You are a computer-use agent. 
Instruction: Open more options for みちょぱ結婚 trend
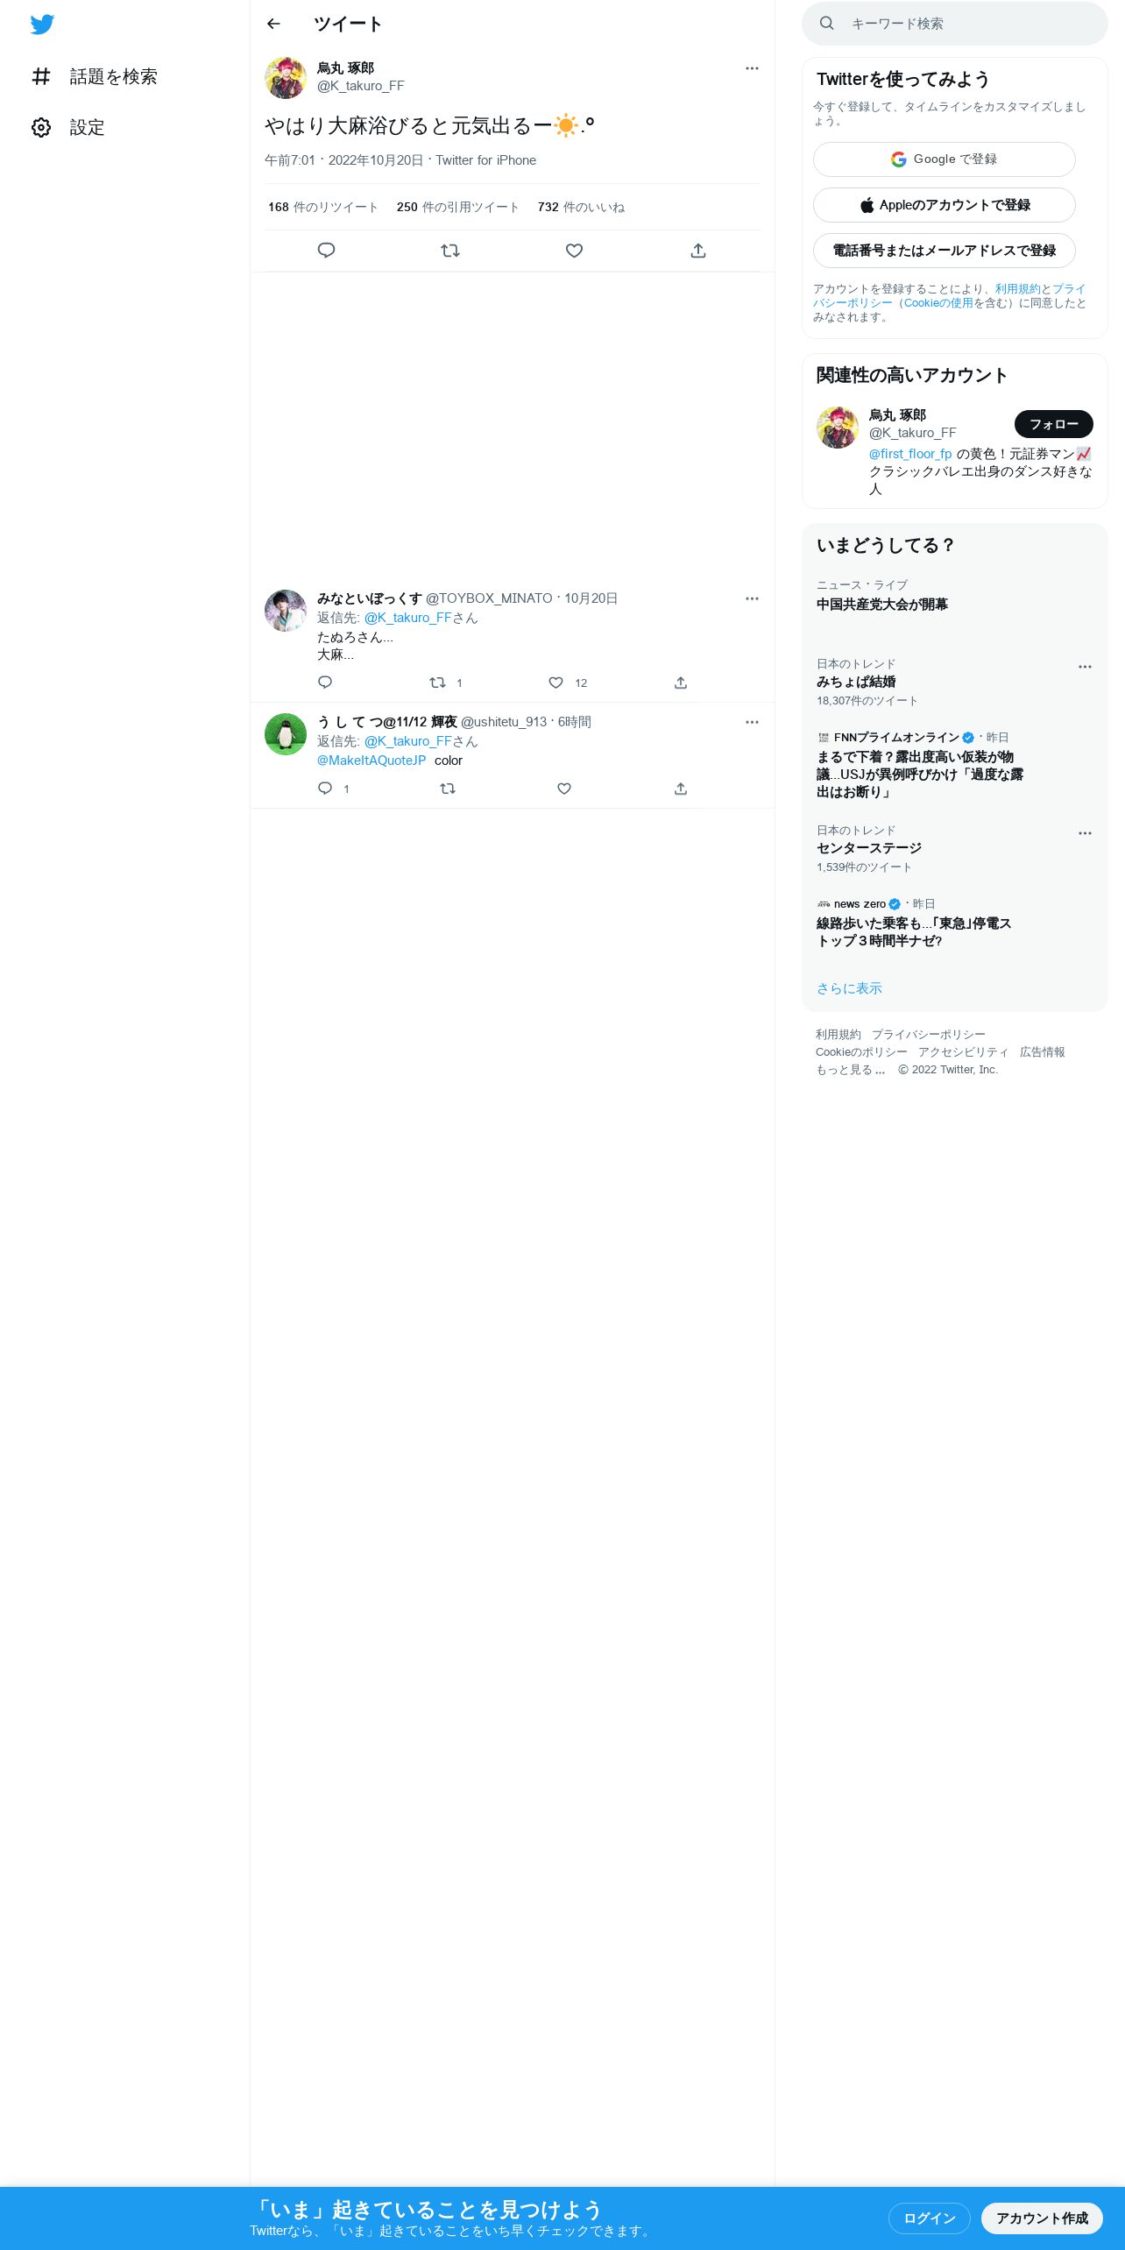[1085, 667]
